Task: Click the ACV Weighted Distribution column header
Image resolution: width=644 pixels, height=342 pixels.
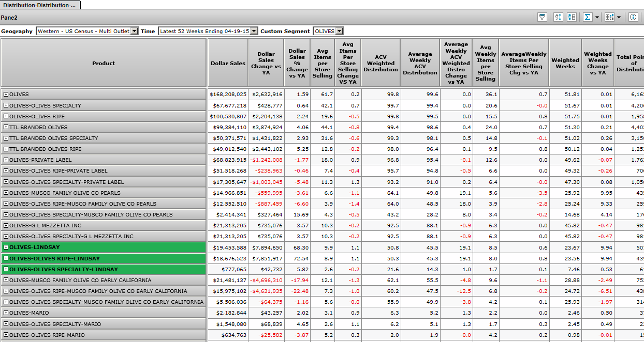Action: [380, 63]
